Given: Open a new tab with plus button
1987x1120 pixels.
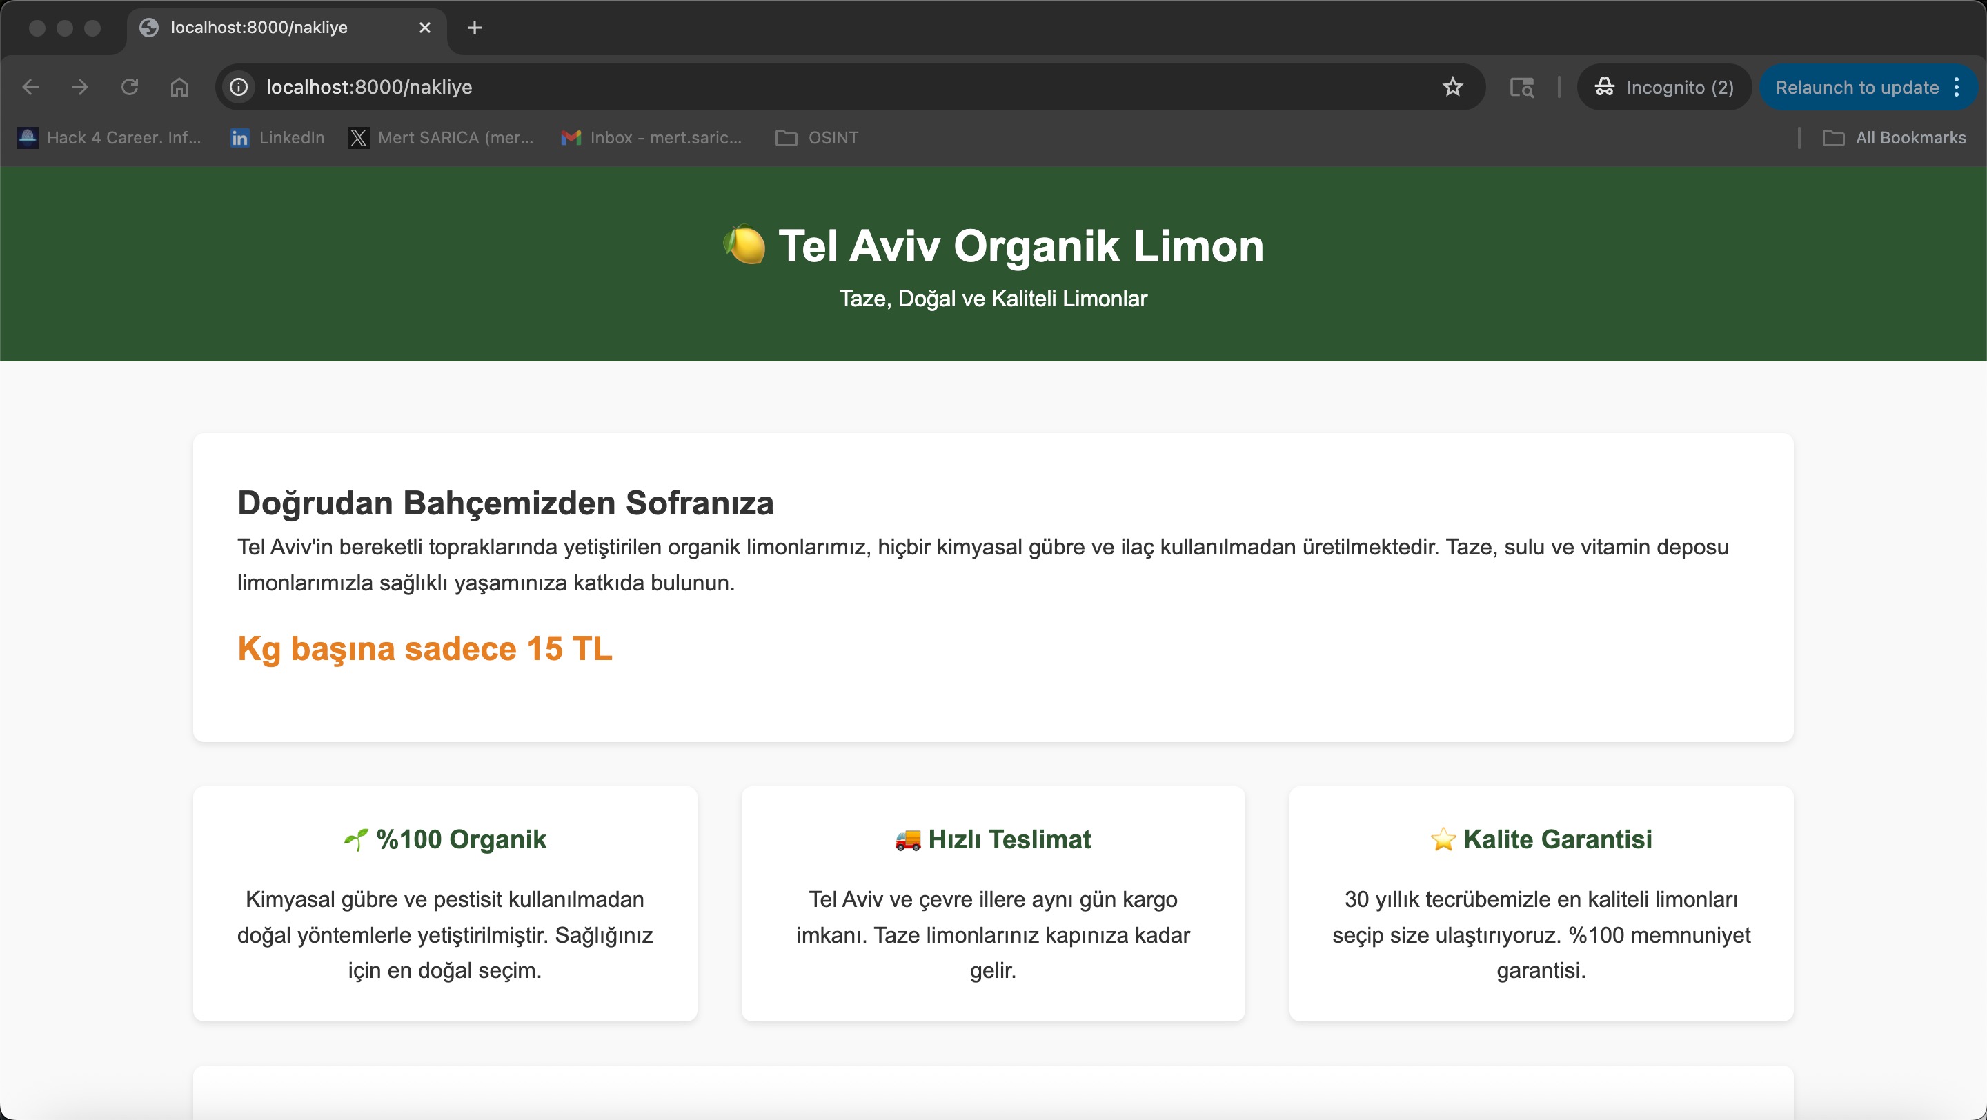Looking at the screenshot, I should 475,28.
